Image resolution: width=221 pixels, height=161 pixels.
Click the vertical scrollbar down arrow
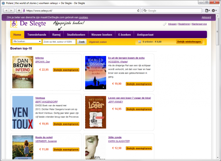[218, 158]
